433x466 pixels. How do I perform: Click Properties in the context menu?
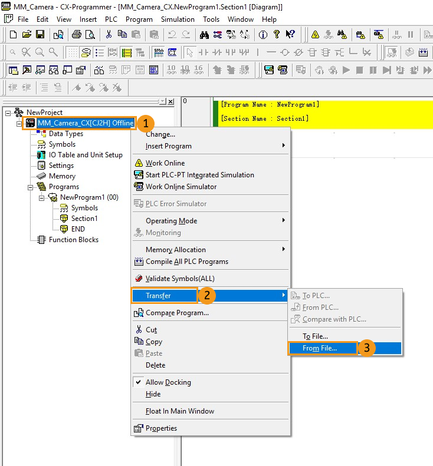pos(161,428)
